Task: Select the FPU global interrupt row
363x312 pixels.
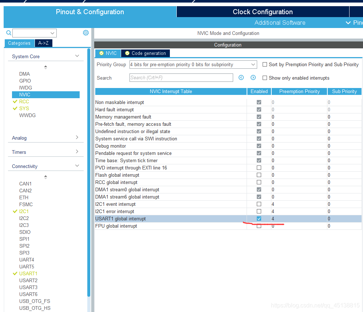Action: [x=228, y=226]
